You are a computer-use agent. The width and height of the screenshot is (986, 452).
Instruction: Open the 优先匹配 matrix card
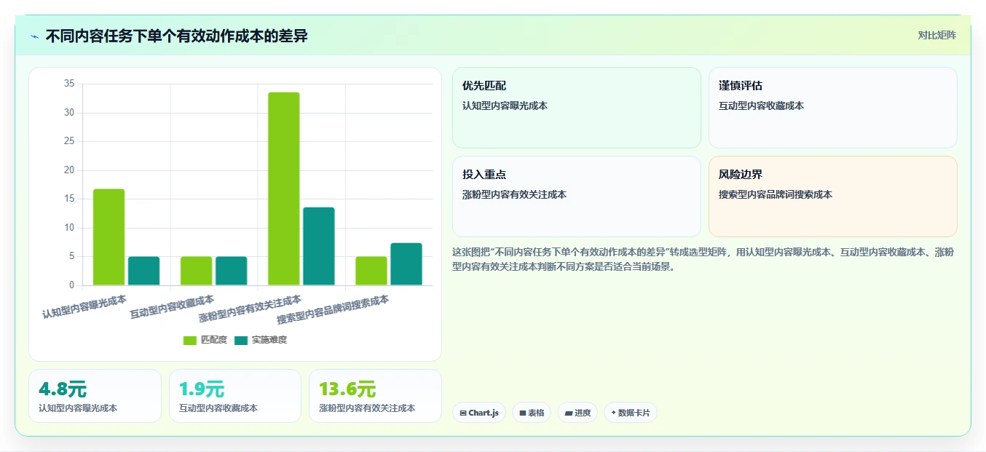coord(576,108)
